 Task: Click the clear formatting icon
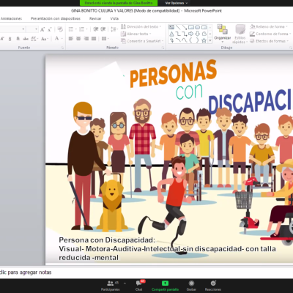[x=60, y=29]
